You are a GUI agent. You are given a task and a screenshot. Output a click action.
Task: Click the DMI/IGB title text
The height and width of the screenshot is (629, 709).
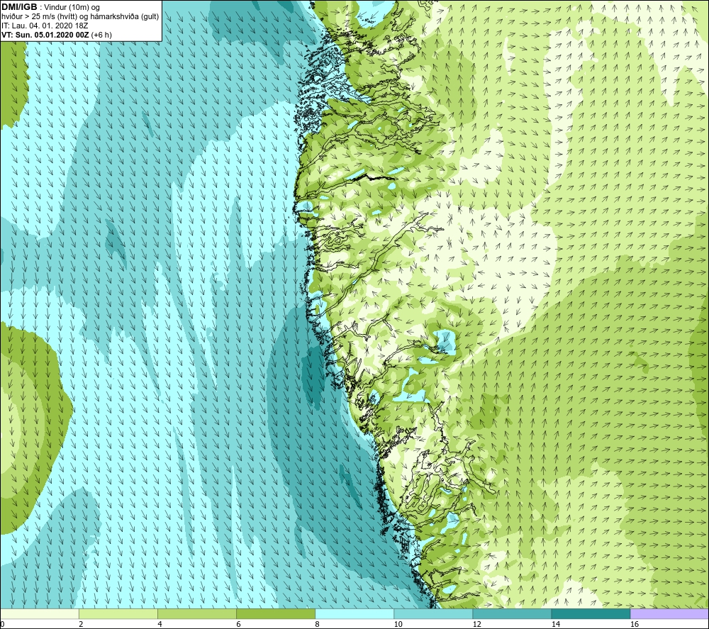19,7
